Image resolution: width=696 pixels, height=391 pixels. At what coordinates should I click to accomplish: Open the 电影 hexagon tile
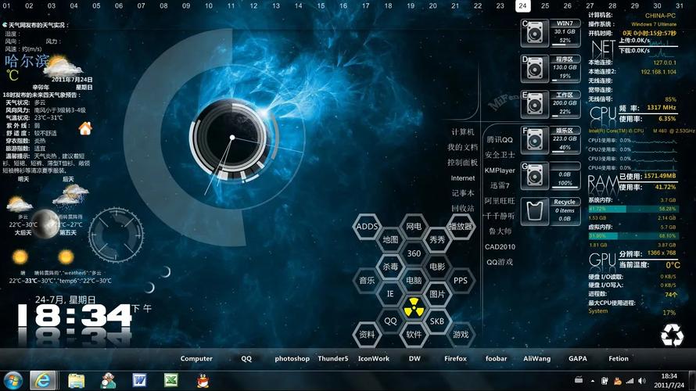click(x=437, y=267)
